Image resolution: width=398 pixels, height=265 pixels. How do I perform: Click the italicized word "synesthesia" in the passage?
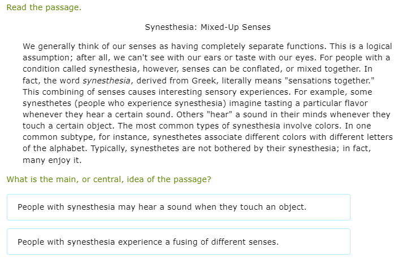[106, 81]
